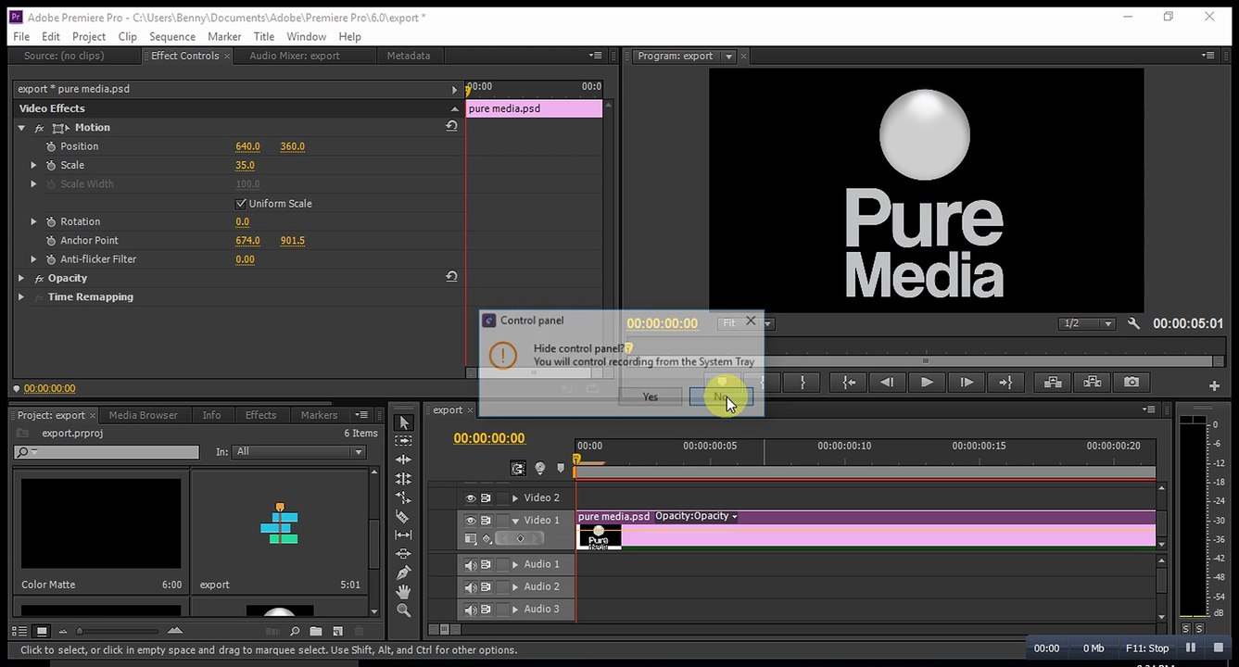Select the Rate Stretch tool
The width and height of the screenshot is (1239, 667).
(403, 497)
